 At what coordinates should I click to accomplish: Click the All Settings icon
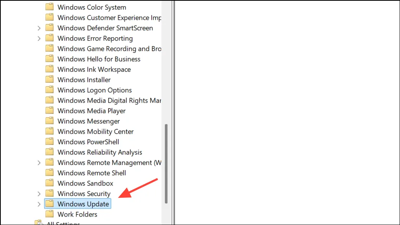[39, 222]
